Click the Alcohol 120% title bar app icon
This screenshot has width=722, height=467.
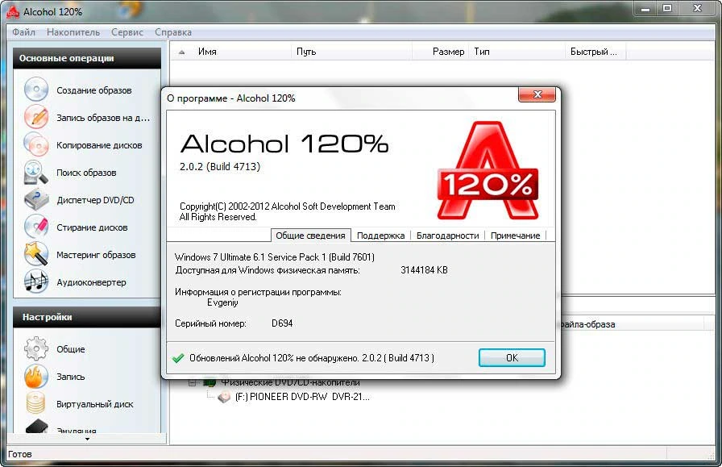click(13, 12)
